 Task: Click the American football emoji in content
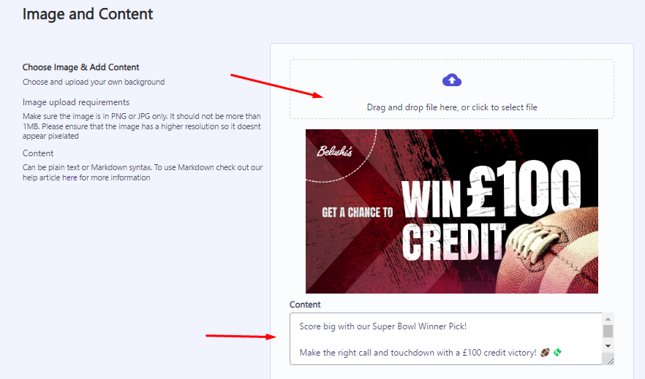click(x=545, y=352)
